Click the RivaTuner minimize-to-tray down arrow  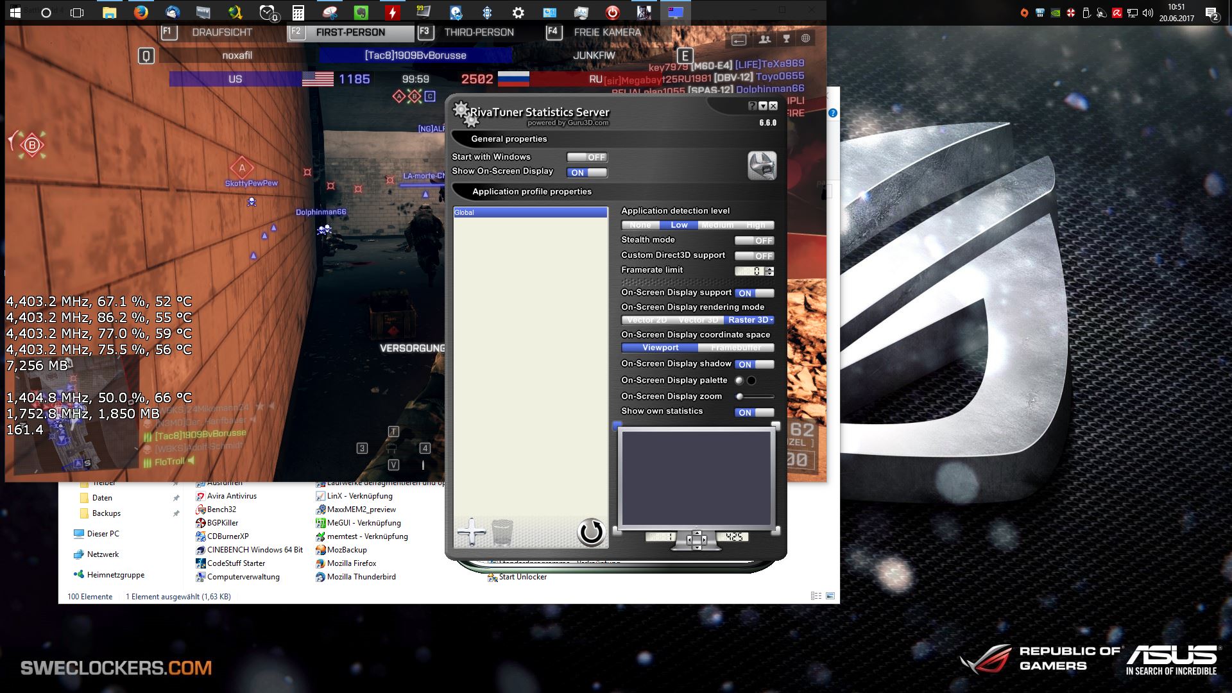pyautogui.click(x=763, y=106)
